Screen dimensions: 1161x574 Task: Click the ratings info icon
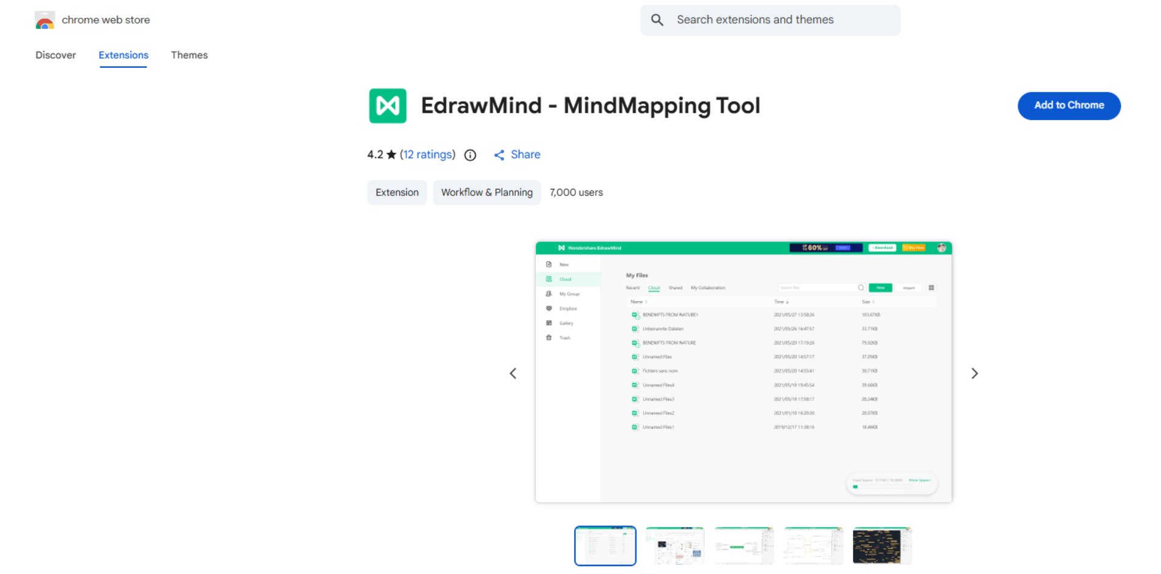[x=470, y=155]
